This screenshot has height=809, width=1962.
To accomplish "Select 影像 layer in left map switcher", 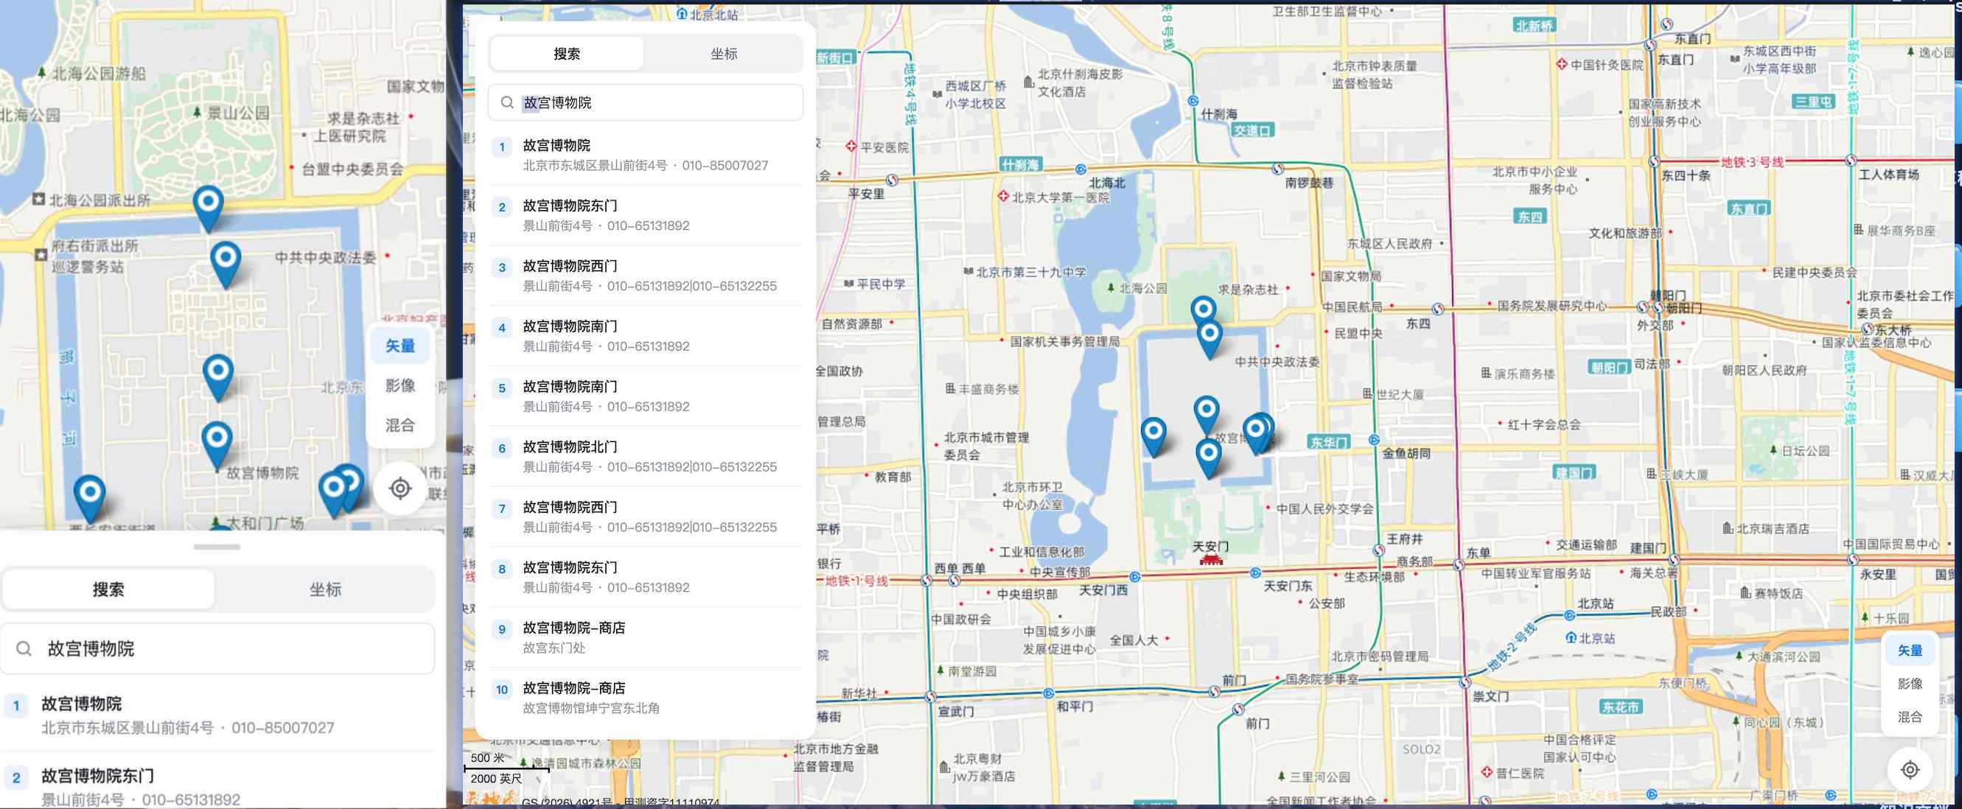I will pos(400,386).
